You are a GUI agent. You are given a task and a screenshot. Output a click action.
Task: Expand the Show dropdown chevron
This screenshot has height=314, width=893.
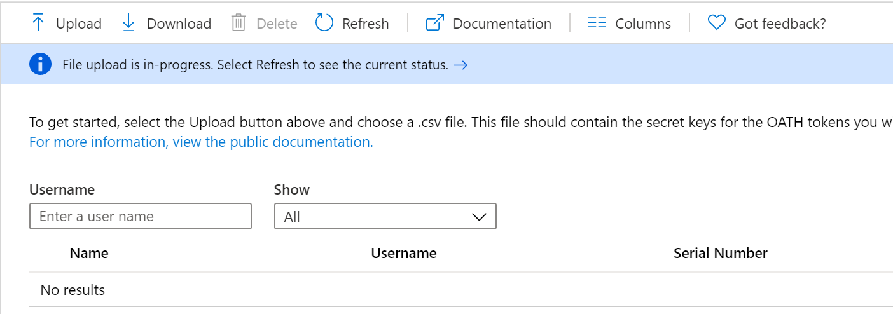tap(479, 217)
